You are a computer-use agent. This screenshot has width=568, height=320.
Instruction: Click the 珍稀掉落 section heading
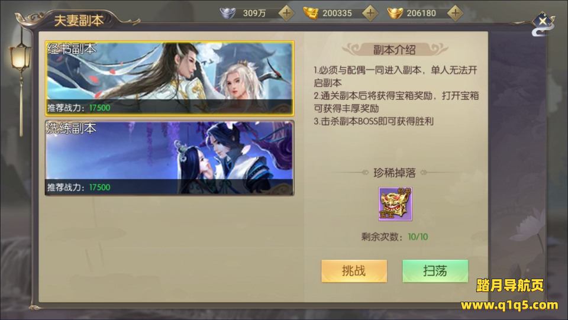click(395, 173)
